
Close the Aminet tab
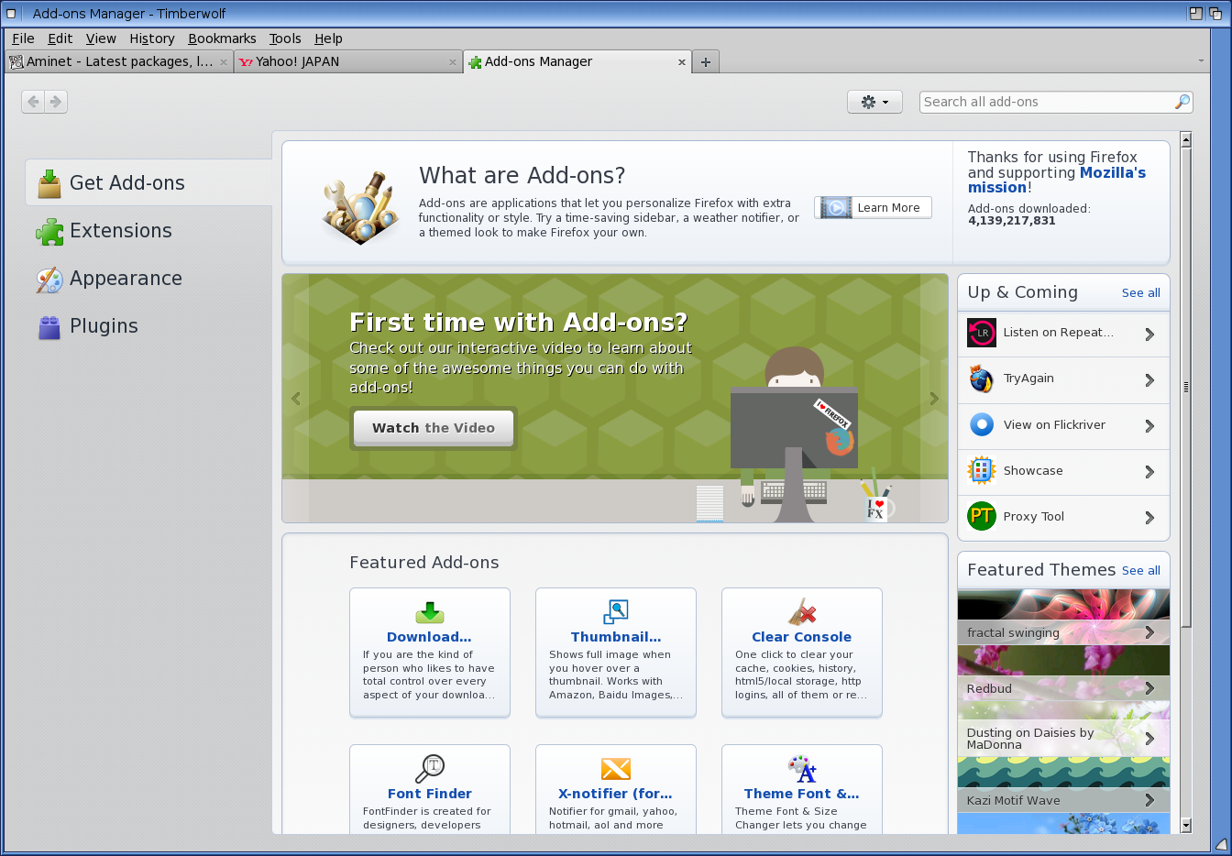coord(224,62)
